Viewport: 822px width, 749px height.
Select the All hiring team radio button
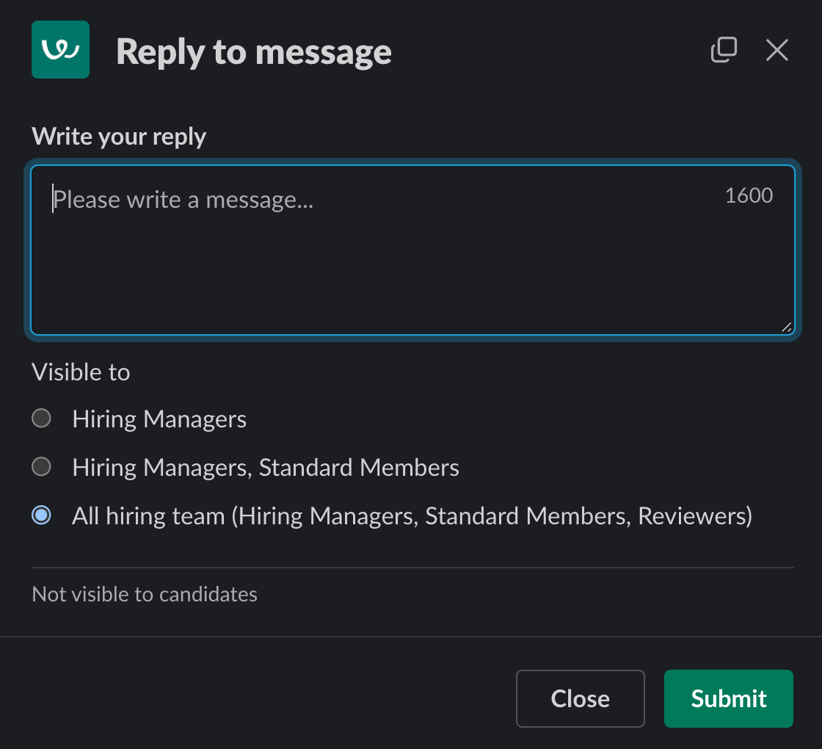pyautogui.click(x=41, y=515)
